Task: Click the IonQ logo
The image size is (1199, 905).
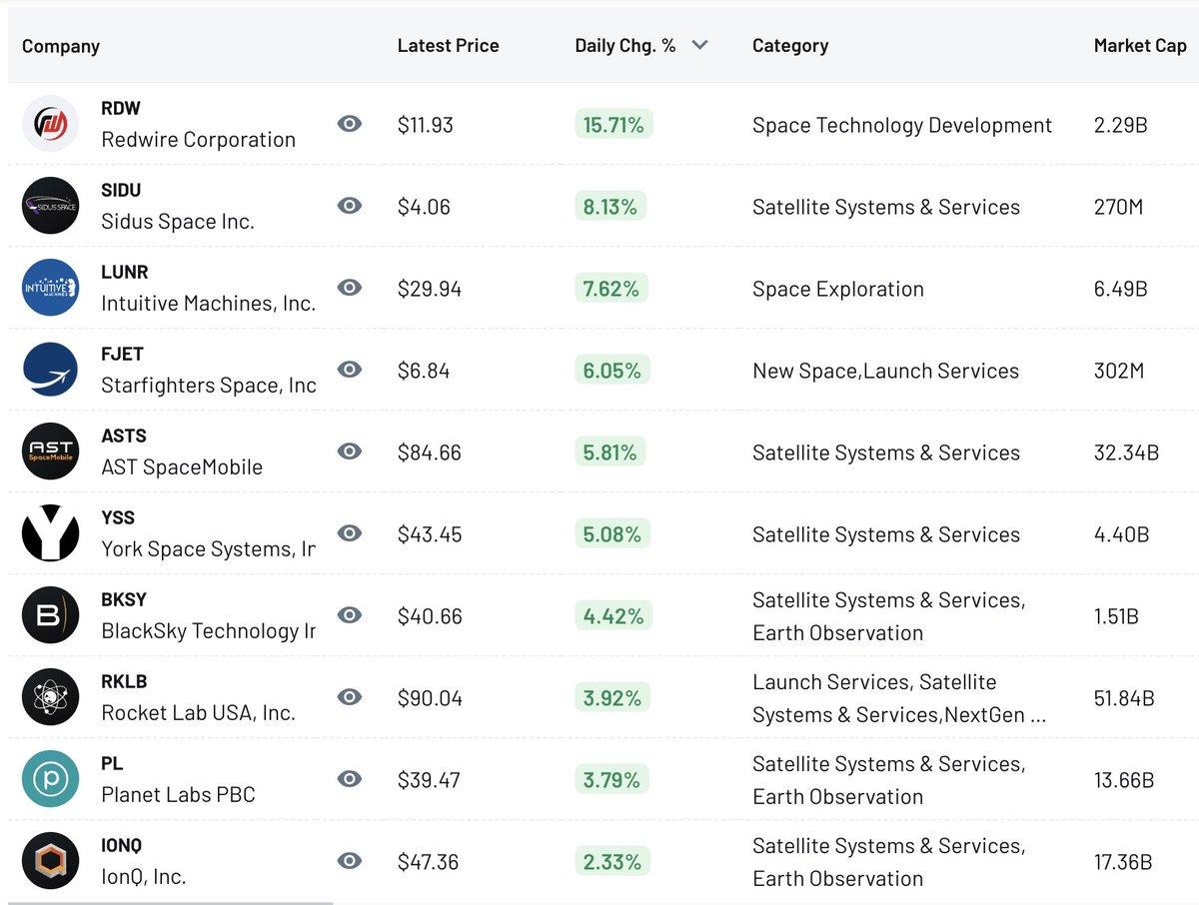Action: click(50, 861)
